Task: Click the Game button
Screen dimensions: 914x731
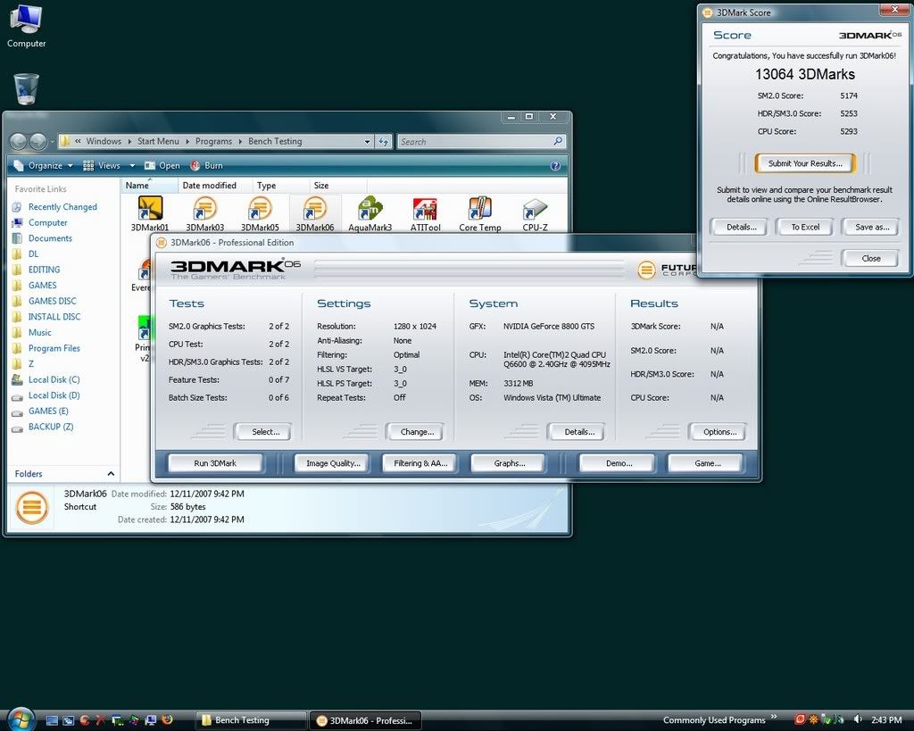Action: tap(707, 463)
